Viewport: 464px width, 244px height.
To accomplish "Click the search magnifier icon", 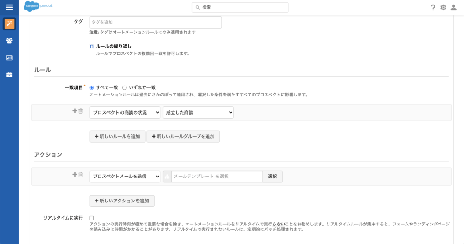I will 198,7.
